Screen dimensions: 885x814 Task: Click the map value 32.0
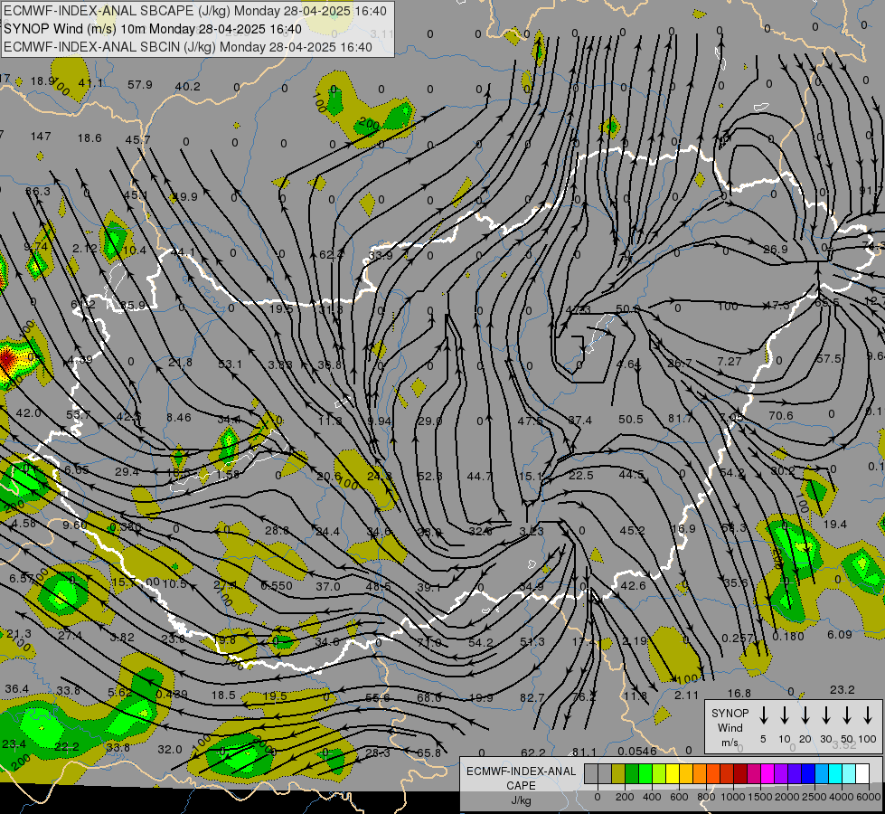[170, 750]
